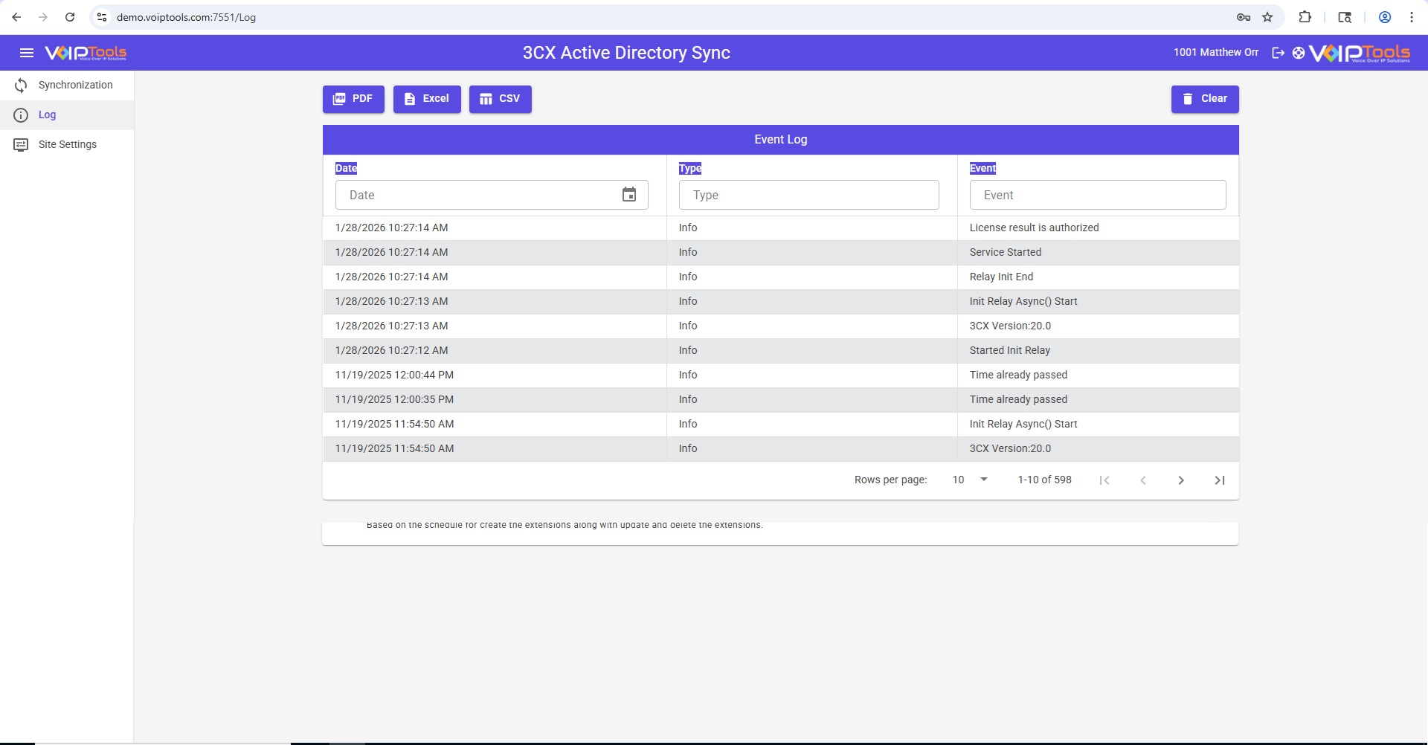Screen dimensions: 1428x745
Task: Open browser extensions puzzle icon
Action: (x=1305, y=17)
